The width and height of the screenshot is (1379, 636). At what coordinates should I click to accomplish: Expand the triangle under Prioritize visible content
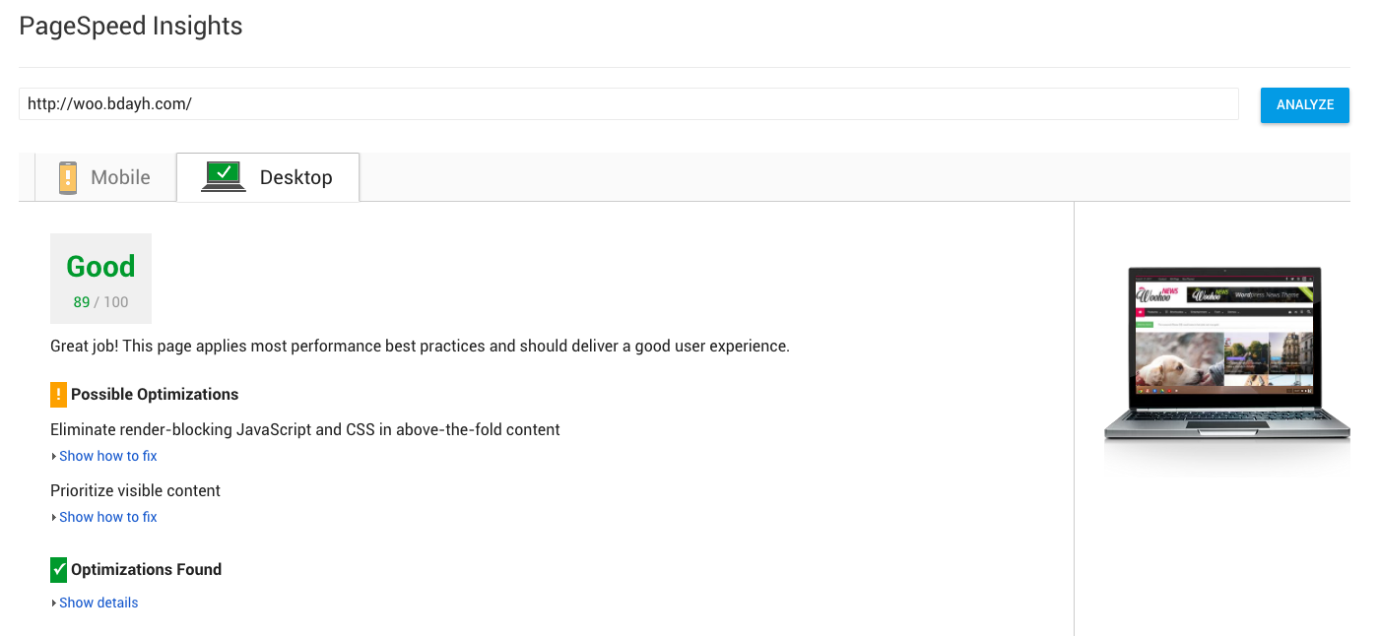[53, 518]
